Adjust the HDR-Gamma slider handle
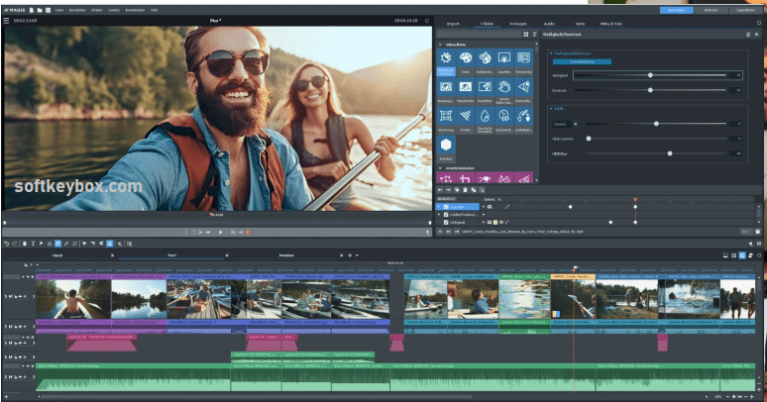767x402 pixels. [589, 139]
